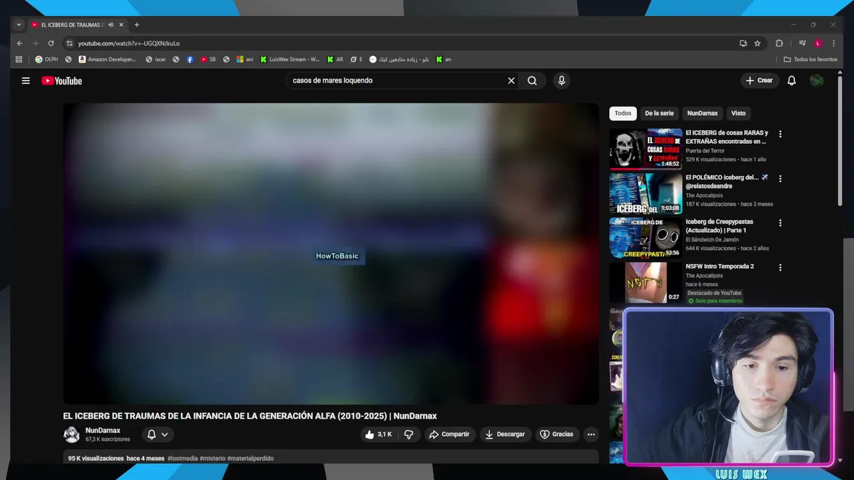Viewport: 854px width, 480px height.
Task: Open options for 'El POLÉMICO iceberg' video
Action: 780,179
